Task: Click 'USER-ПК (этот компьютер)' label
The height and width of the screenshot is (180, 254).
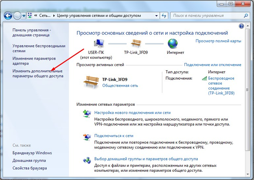Action: point(96,55)
